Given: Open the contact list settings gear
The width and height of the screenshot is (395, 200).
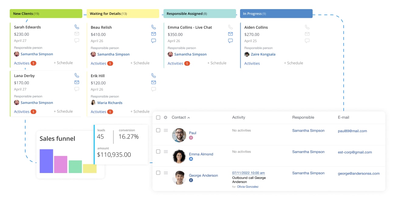Looking at the screenshot, I should click(166, 117).
